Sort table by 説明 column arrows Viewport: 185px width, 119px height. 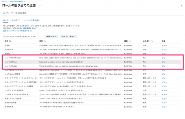point(45,41)
